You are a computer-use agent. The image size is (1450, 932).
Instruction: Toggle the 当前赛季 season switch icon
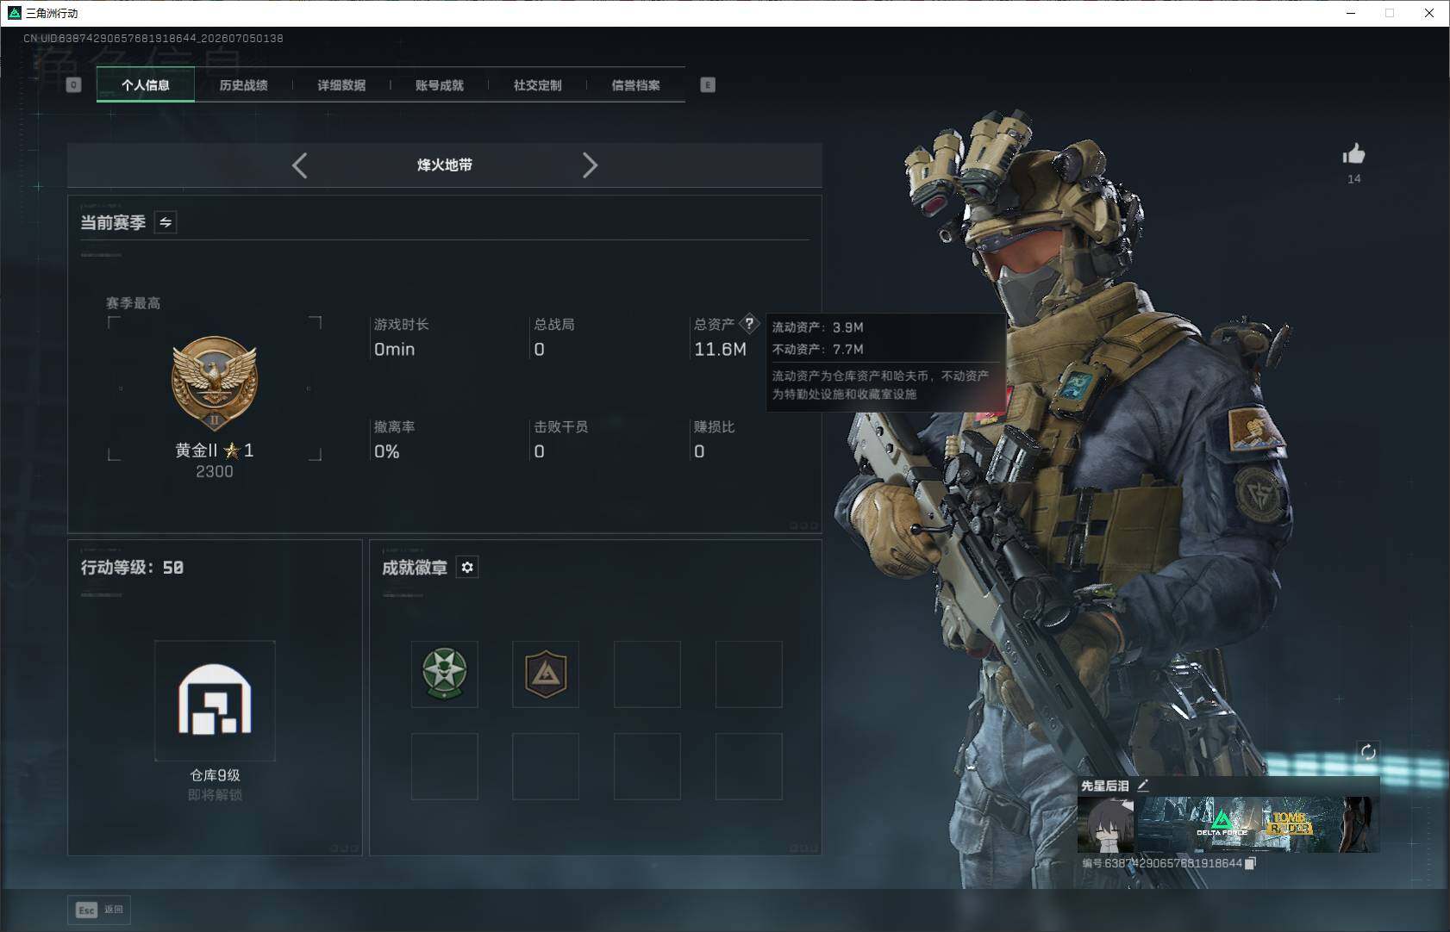click(166, 222)
